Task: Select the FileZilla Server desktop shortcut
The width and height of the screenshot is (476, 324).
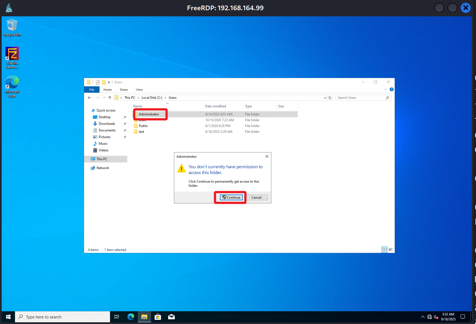Action: (x=12, y=58)
